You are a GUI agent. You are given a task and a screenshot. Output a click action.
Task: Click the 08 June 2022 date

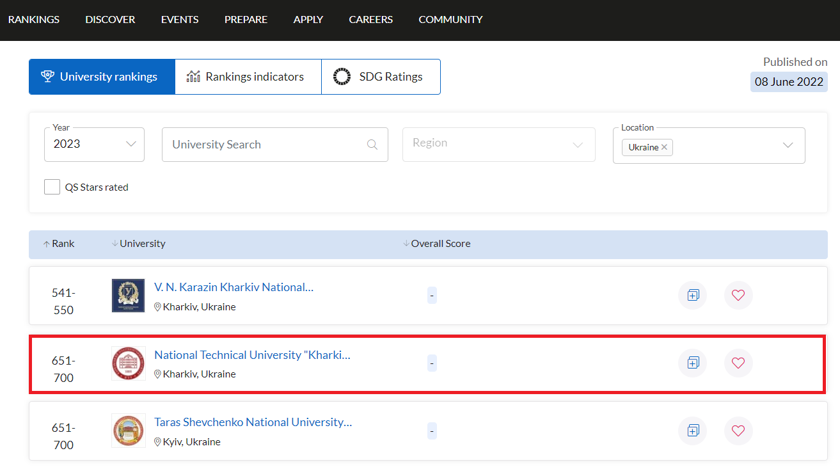[789, 82]
